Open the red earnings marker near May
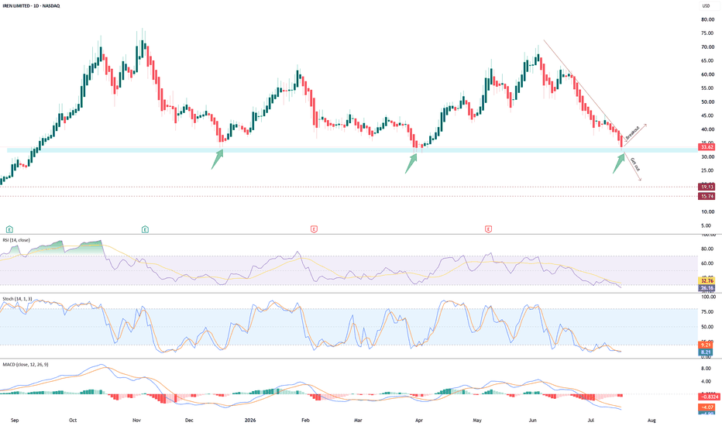This screenshot has height=426, width=722. [488, 229]
